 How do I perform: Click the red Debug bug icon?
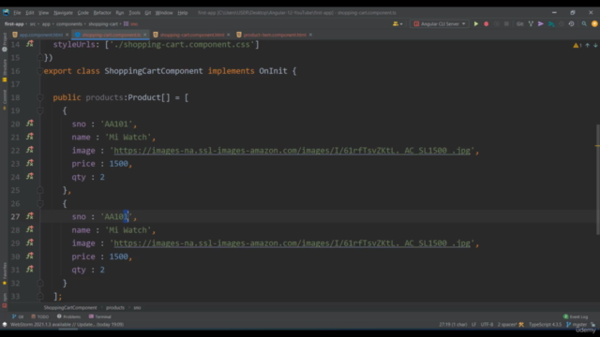coord(487,23)
